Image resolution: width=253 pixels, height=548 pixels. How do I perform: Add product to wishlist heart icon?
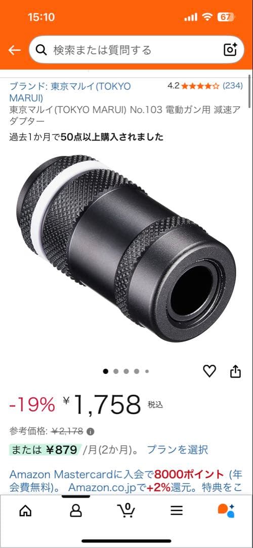(x=209, y=371)
